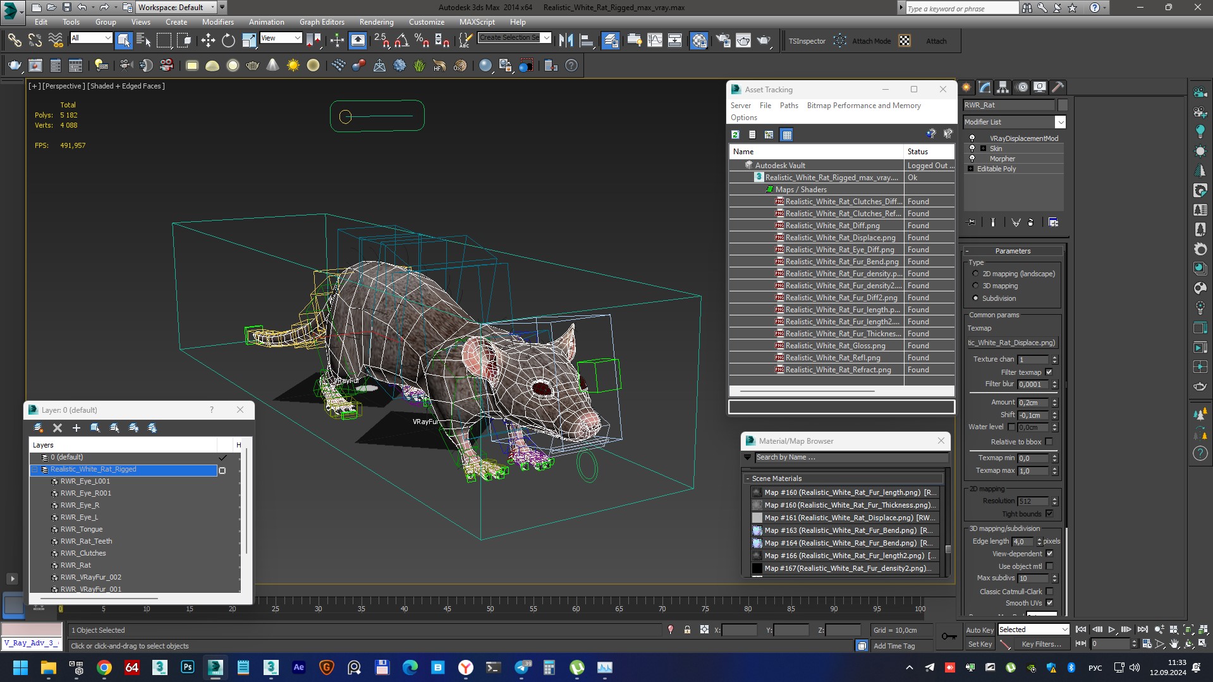Click the TSInspector button
The image size is (1213, 682).
[x=807, y=41]
